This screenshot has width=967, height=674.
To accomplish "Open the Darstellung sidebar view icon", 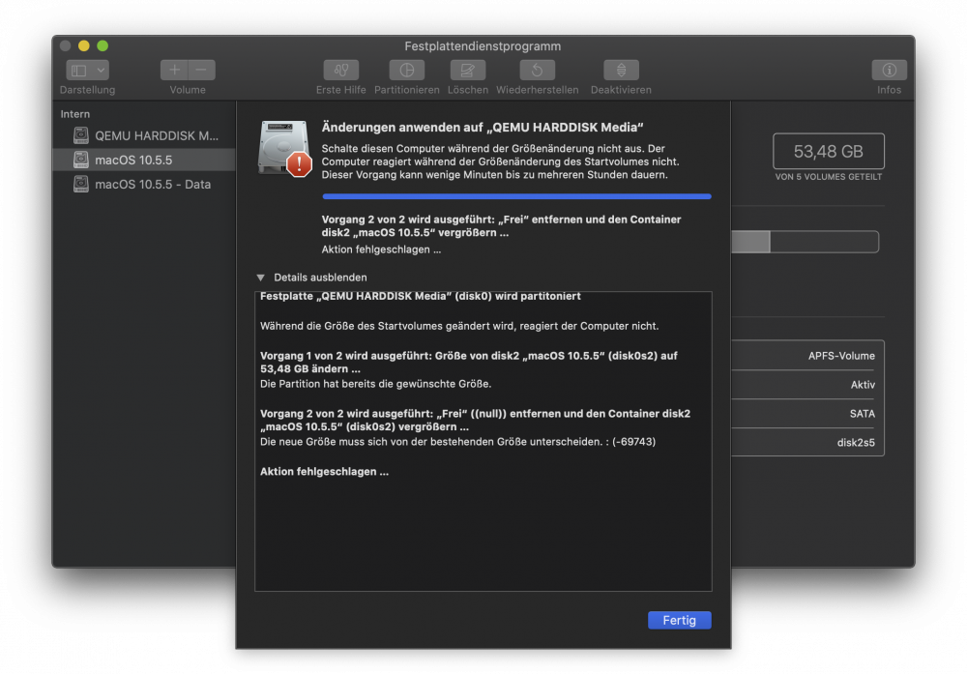I will coord(79,71).
